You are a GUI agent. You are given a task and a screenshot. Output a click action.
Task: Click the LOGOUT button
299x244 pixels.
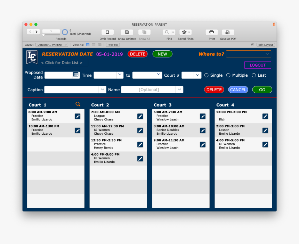click(x=258, y=65)
